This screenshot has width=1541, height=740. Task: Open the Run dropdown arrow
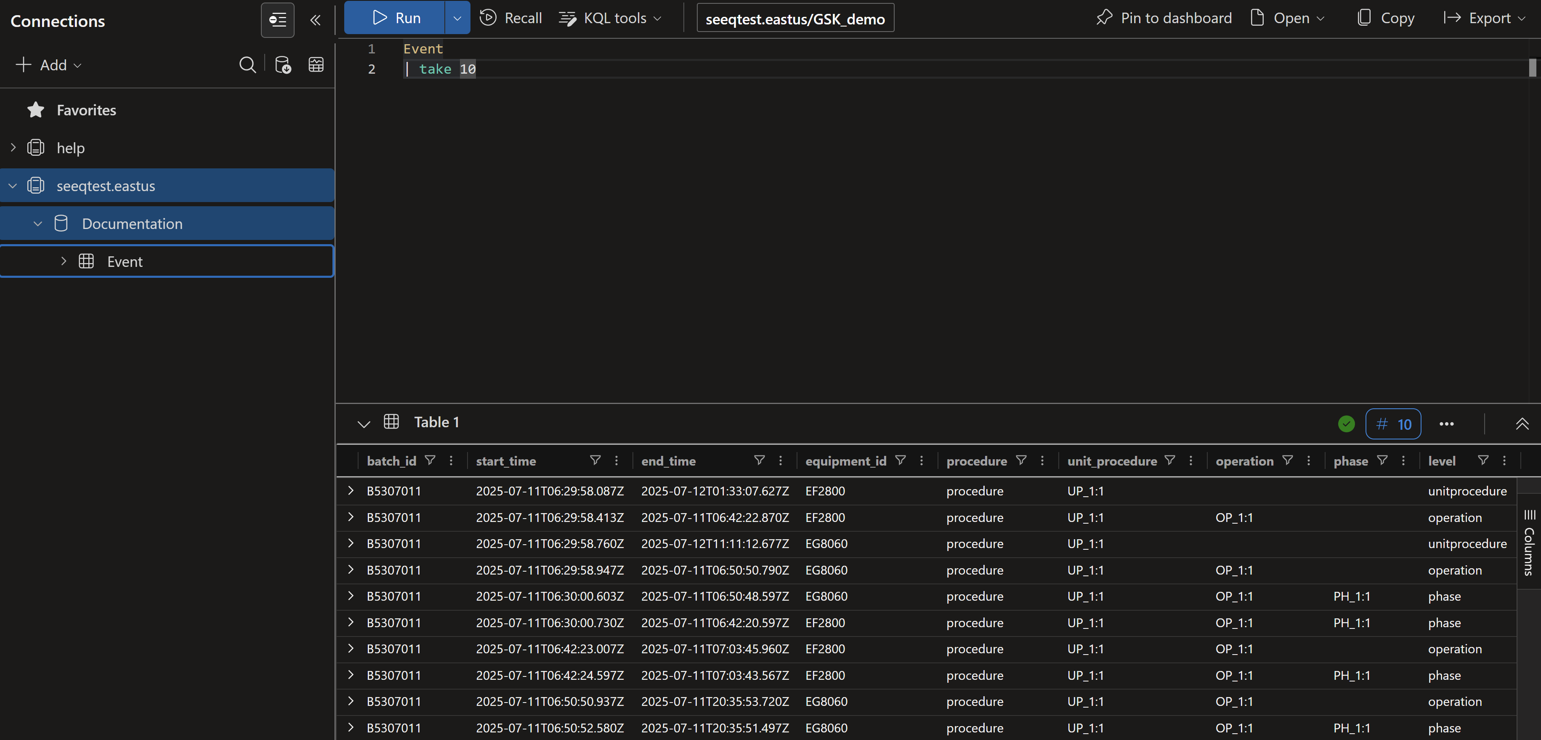pyautogui.click(x=457, y=18)
